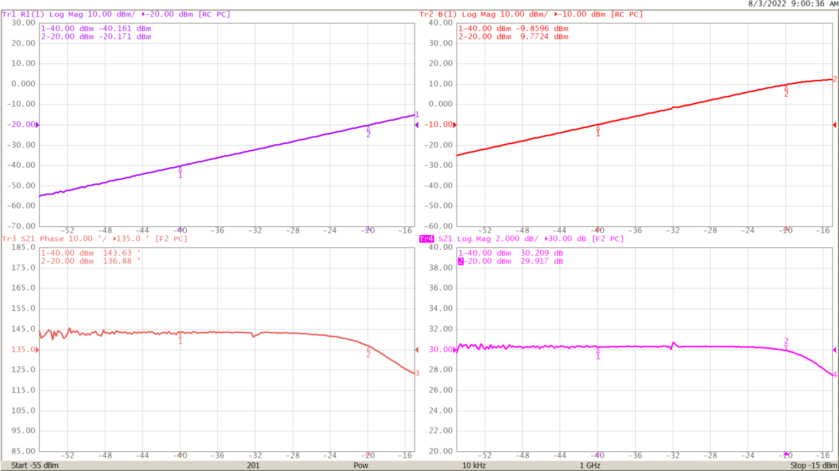Click marker 1 triangle on Tr4 trace
Viewport: 839px width, 471px height.
point(598,352)
